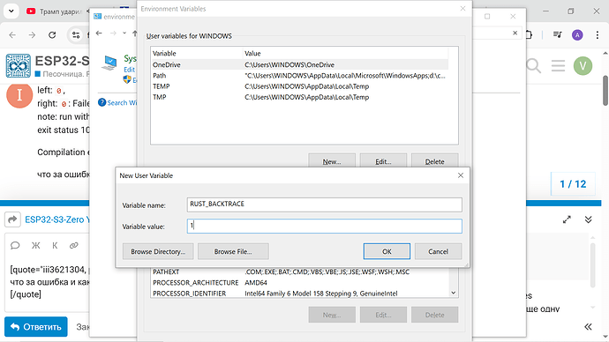
Task: Confirm new variable with OK button
Action: coord(387,251)
